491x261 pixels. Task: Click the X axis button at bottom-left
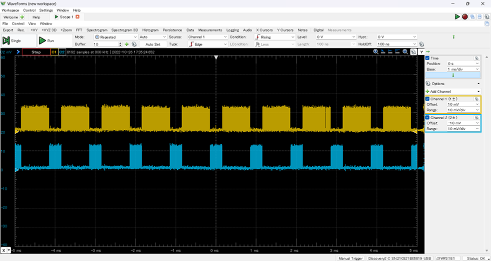pos(4,250)
